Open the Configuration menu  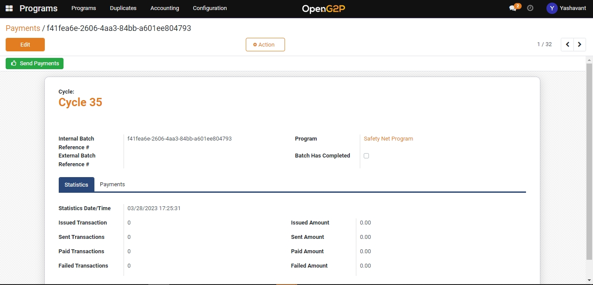(x=210, y=8)
